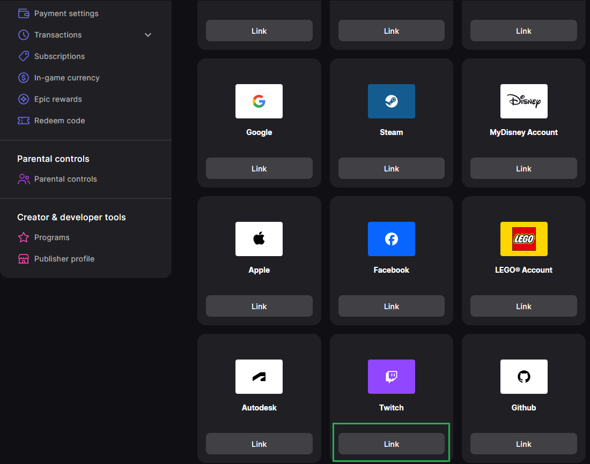Click the Transactions clock icon
The image size is (590, 464).
click(x=24, y=35)
